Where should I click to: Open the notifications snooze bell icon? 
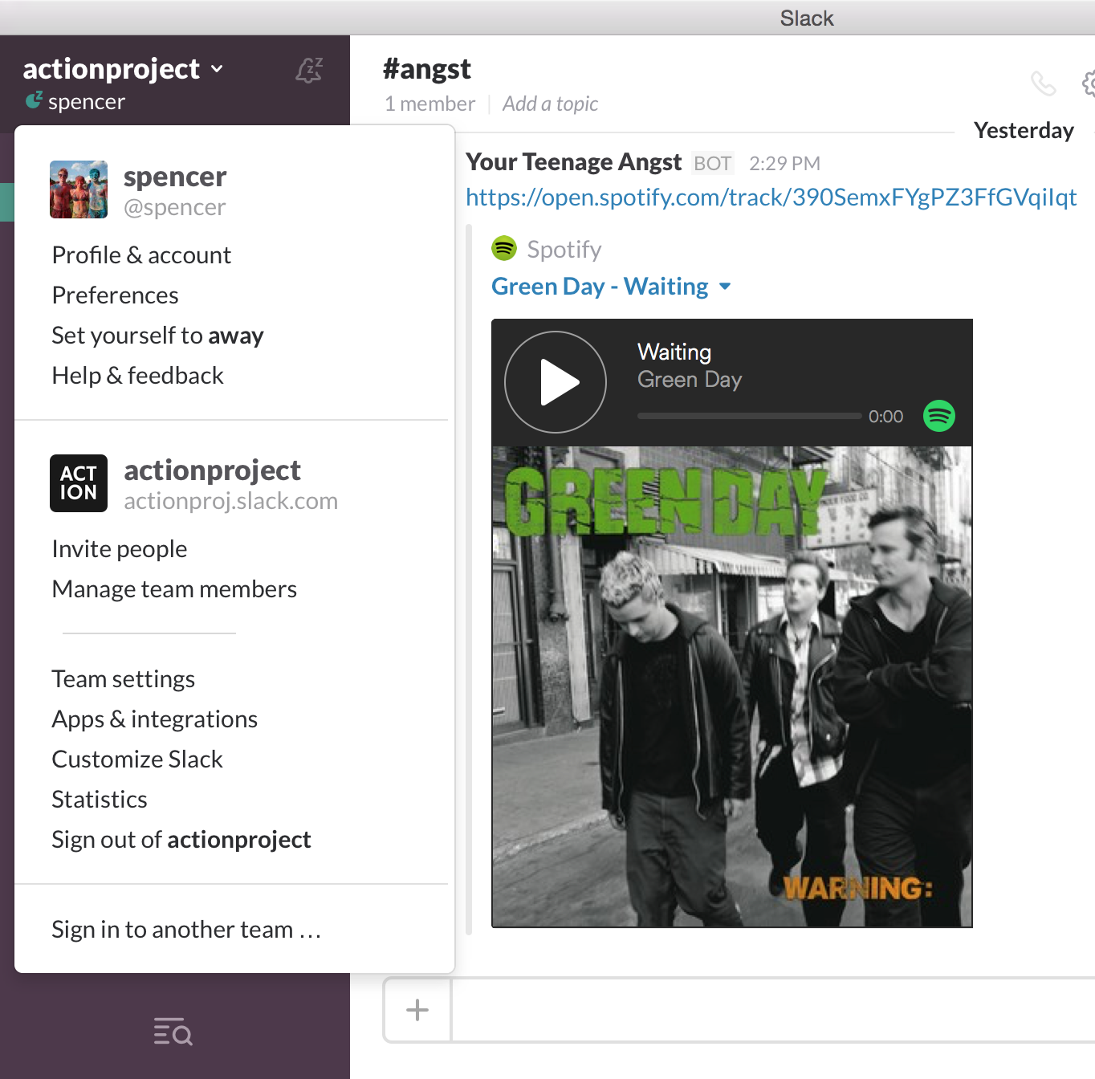309,71
